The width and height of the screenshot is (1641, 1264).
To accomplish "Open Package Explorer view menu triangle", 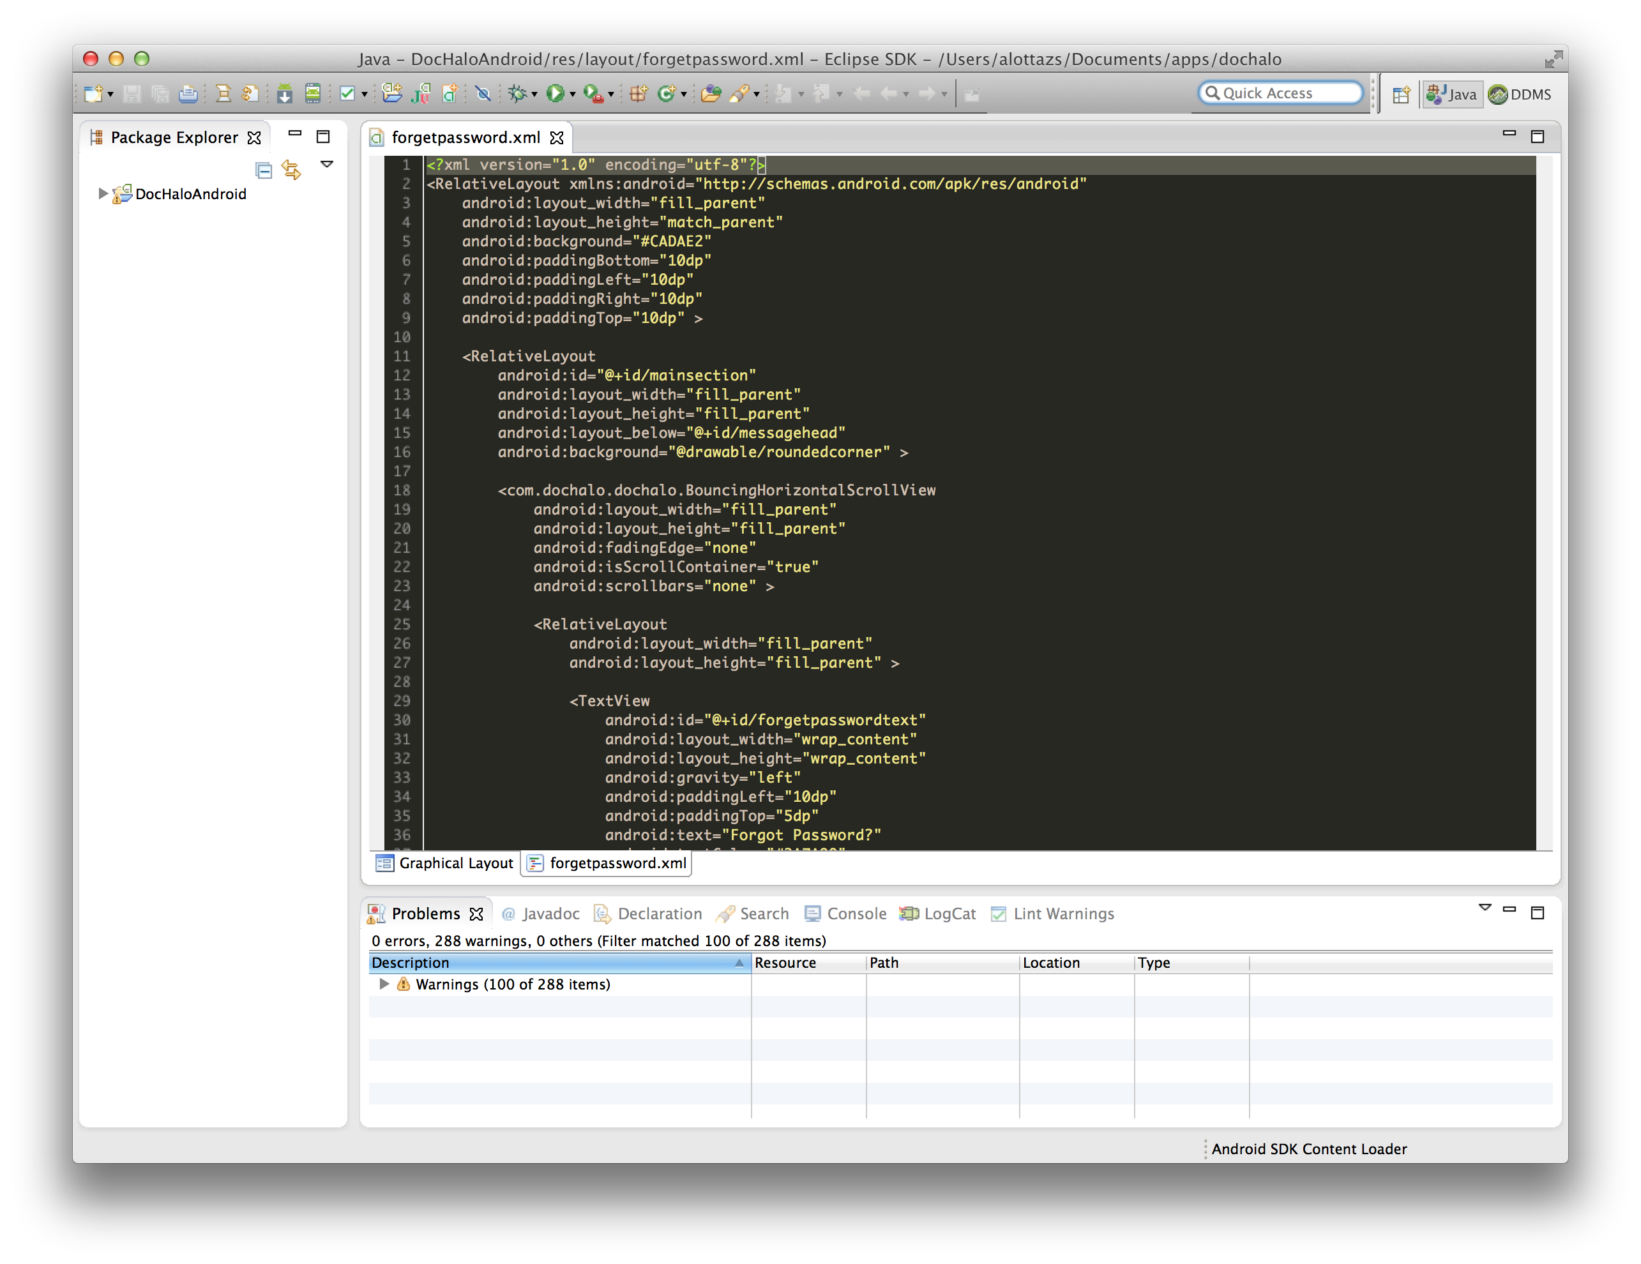I will [327, 165].
